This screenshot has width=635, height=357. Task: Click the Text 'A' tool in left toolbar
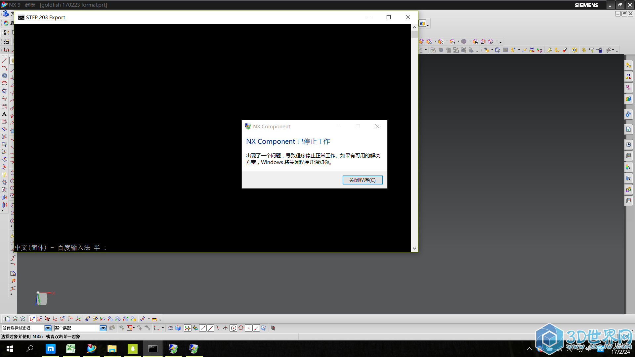[x=4, y=114]
